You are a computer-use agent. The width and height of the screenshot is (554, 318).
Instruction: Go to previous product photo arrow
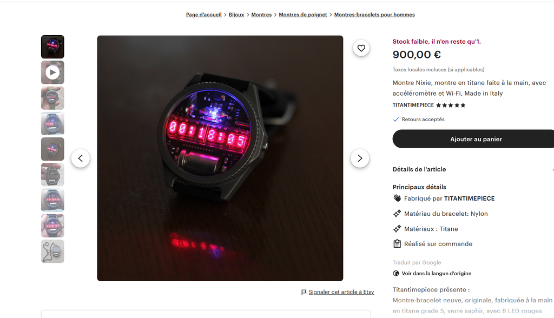coord(81,158)
